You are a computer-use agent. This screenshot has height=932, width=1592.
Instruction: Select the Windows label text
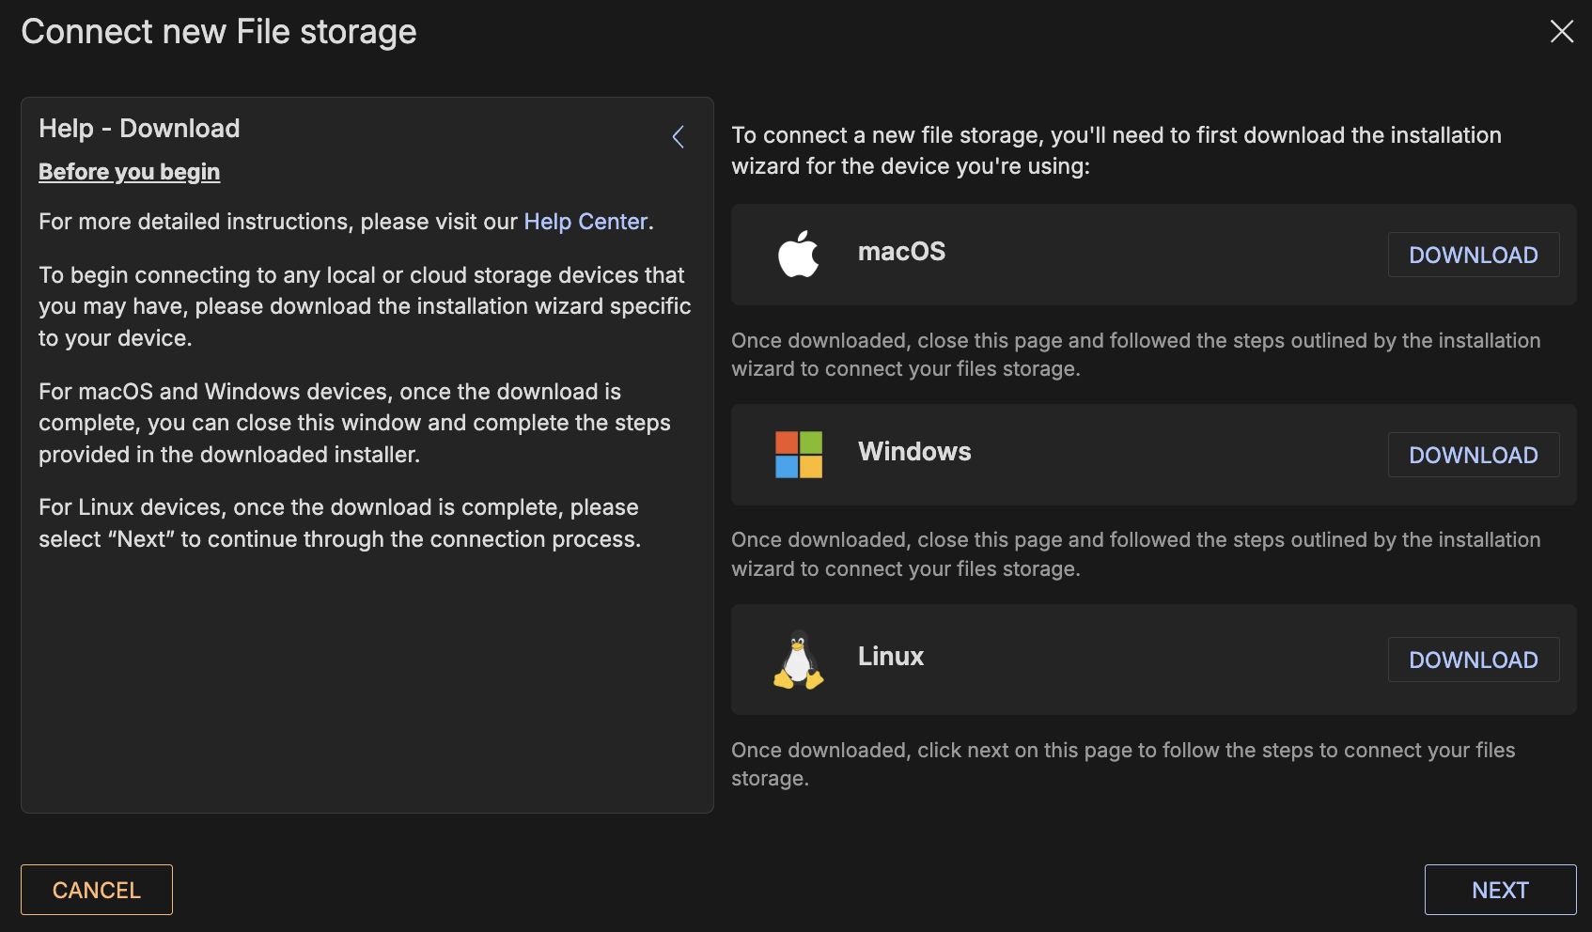tap(914, 452)
